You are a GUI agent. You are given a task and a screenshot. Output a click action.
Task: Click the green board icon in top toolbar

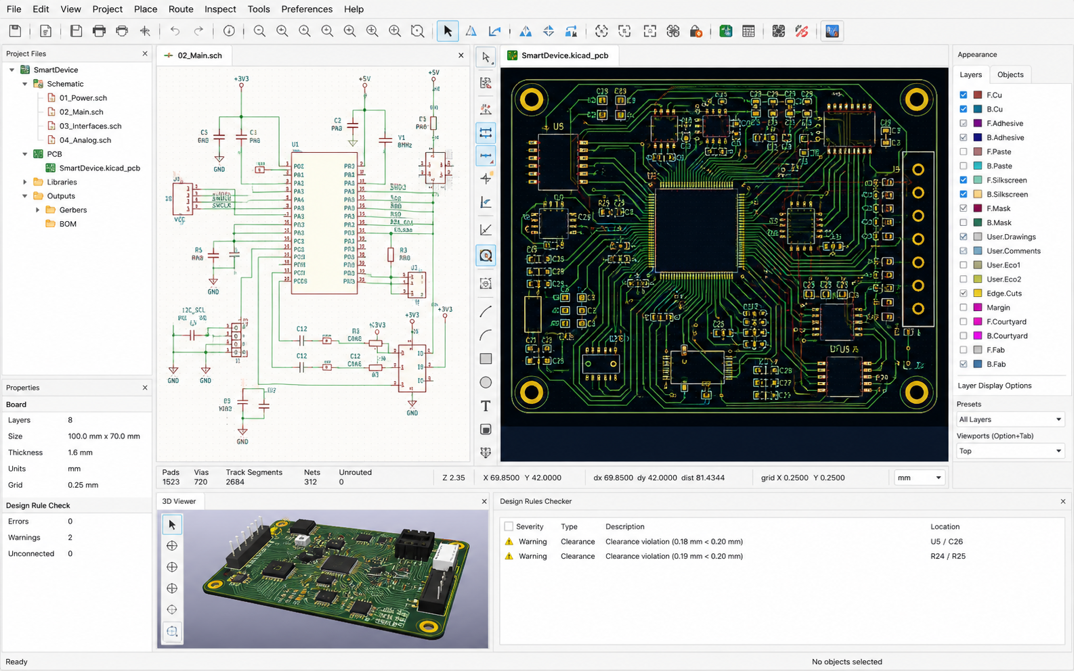(x=725, y=31)
